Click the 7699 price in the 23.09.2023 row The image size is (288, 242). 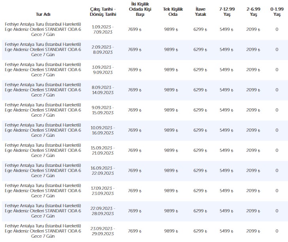coord(135,231)
